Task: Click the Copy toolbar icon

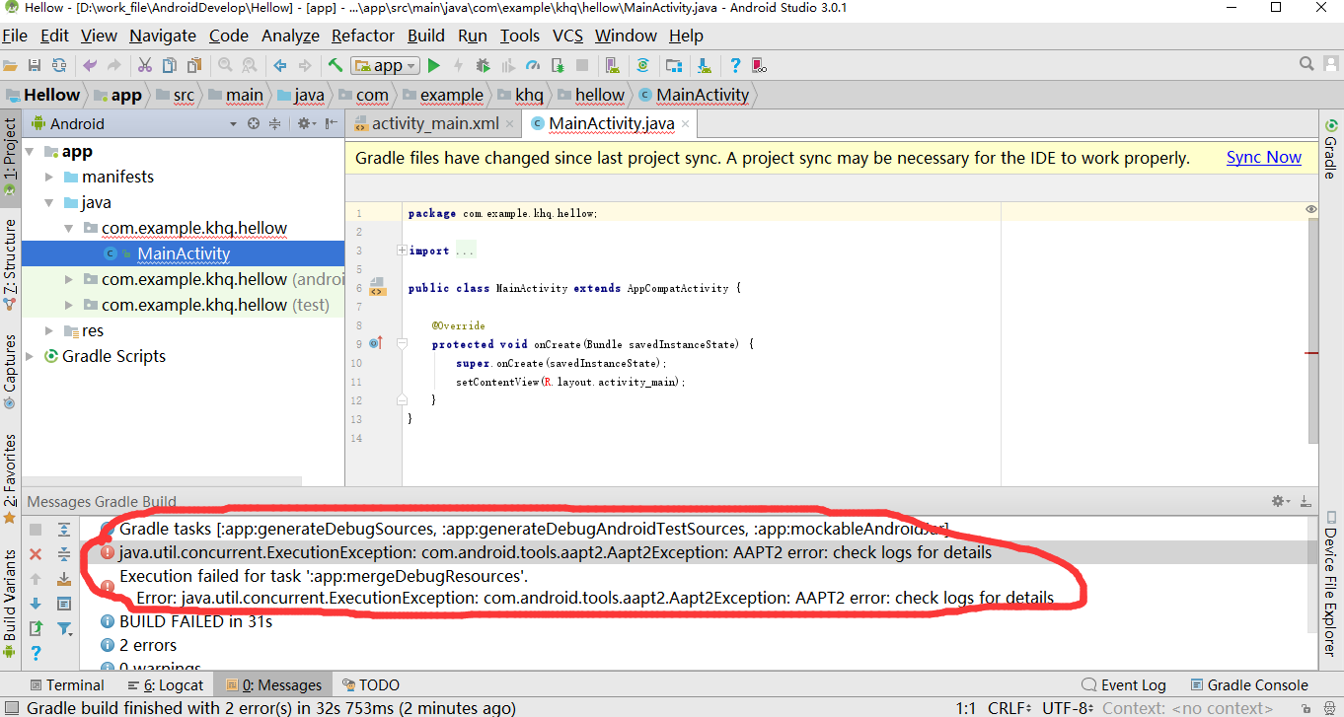Action: coord(169,65)
